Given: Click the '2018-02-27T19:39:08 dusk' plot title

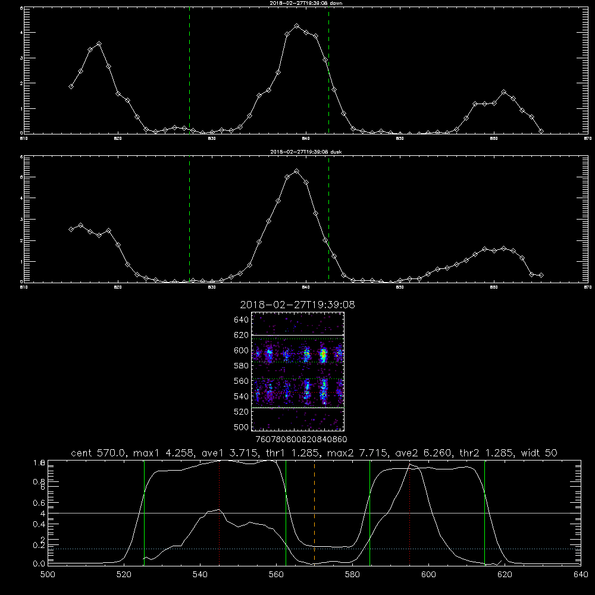Looking at the screenshot, I should (306, 152).
